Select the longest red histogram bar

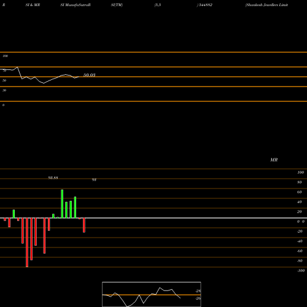click(27, 243)
